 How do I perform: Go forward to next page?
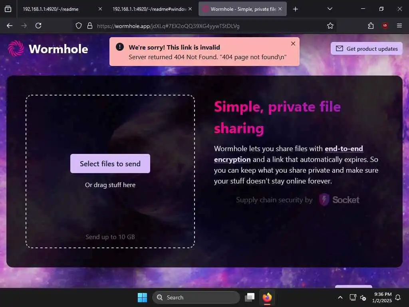pyautogui.click(x=24, y=26)
